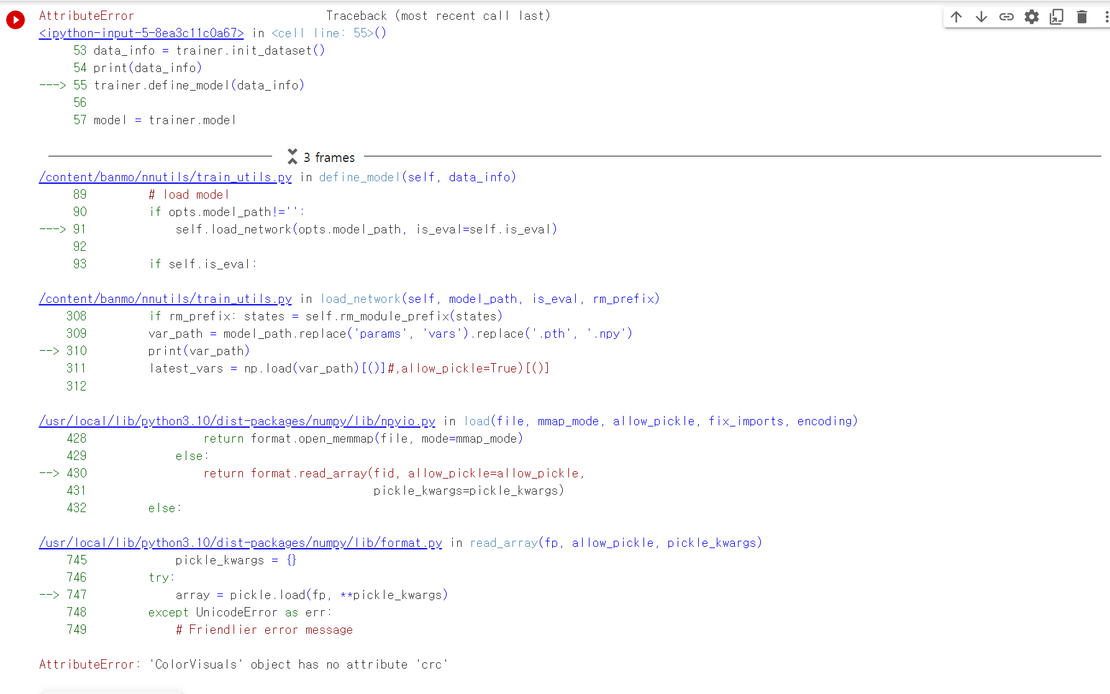The image size is (1110, 694).
Task: Click the button below the error output
Action: (x=111, y=691)
